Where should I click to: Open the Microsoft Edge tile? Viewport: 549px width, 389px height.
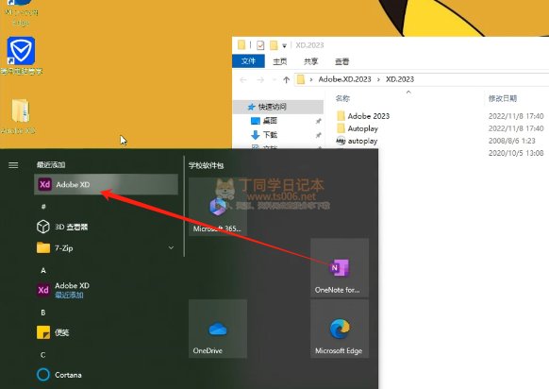(340, 329)
